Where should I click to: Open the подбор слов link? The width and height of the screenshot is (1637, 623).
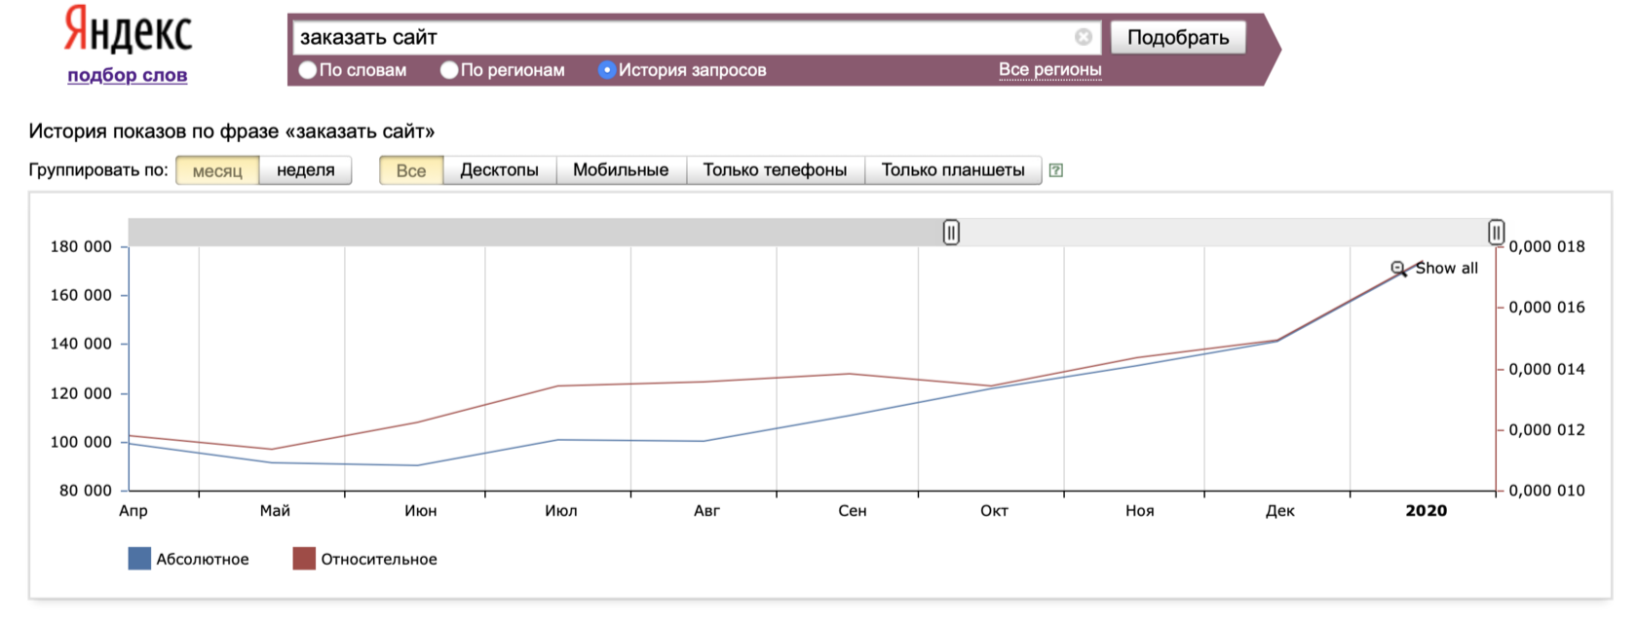128,75
